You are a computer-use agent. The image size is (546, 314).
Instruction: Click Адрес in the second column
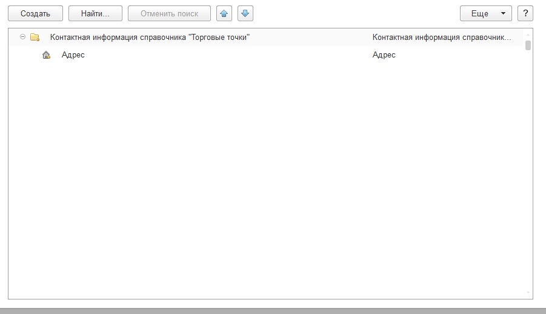(384, 55)
